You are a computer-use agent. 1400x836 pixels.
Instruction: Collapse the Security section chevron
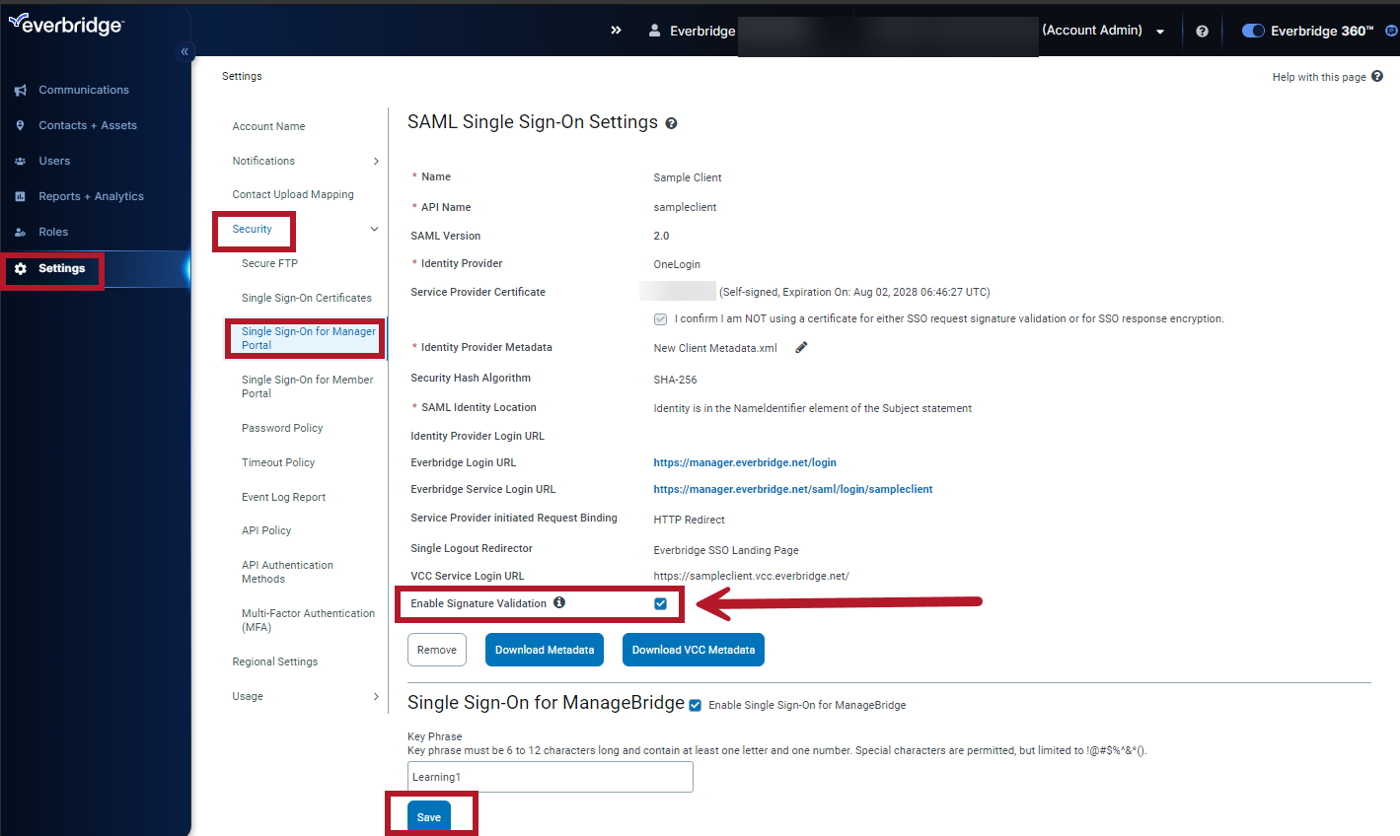374,229
